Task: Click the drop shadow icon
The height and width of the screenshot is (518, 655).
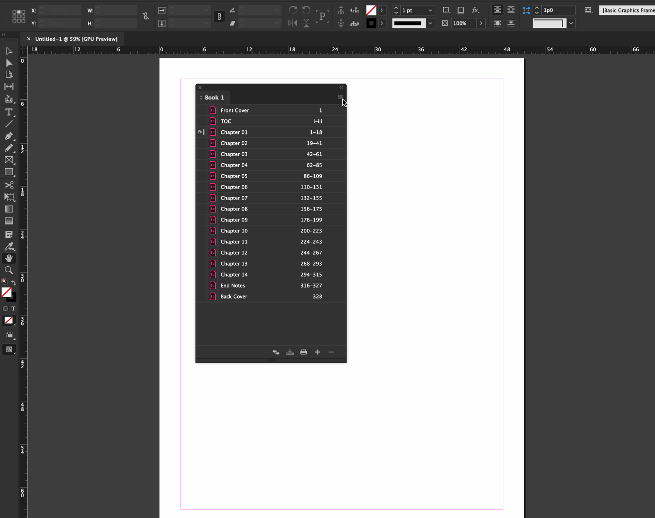Action: point(461,10)
